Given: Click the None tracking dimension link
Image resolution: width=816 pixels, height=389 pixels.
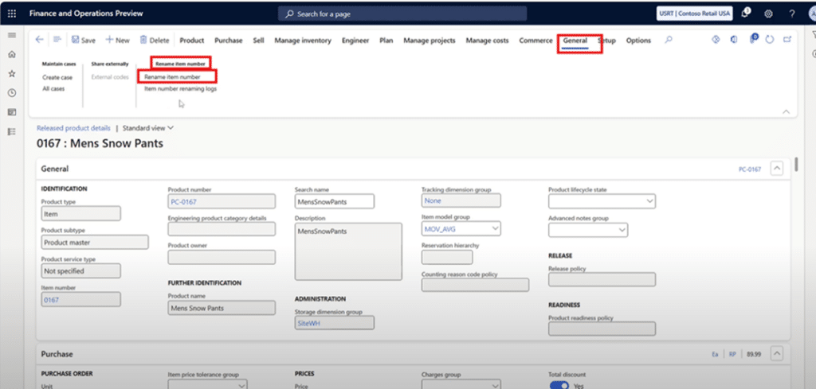Looking at the screenshot, I should pos(433,200).
